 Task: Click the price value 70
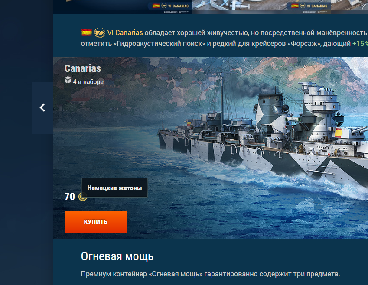coord(70,197)
